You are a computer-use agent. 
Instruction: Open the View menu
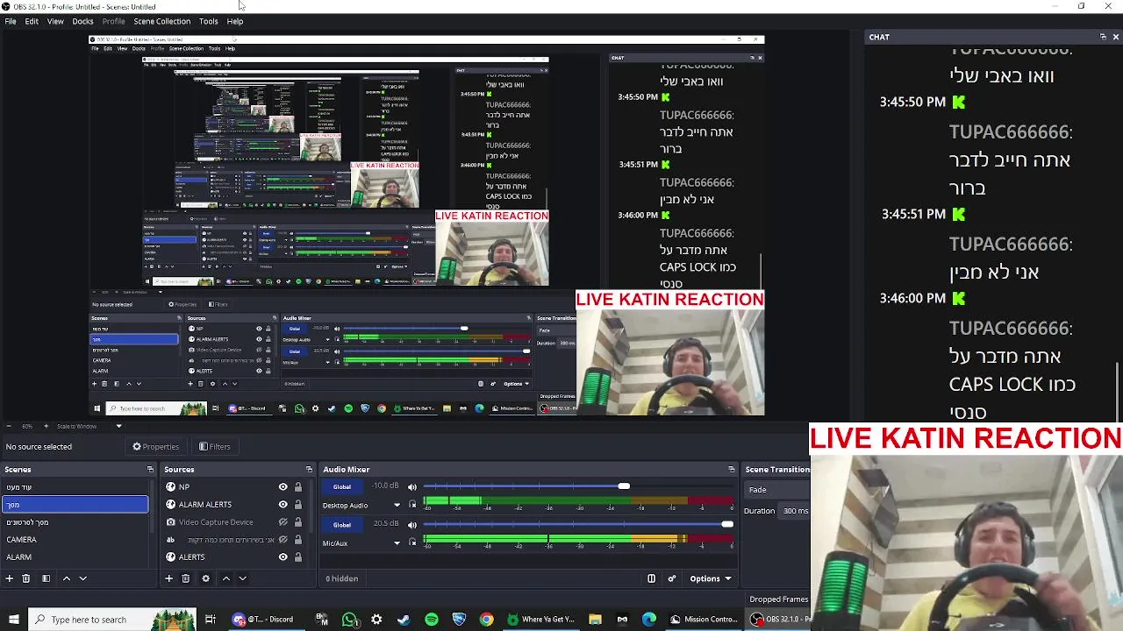click(x=55, y=21)
